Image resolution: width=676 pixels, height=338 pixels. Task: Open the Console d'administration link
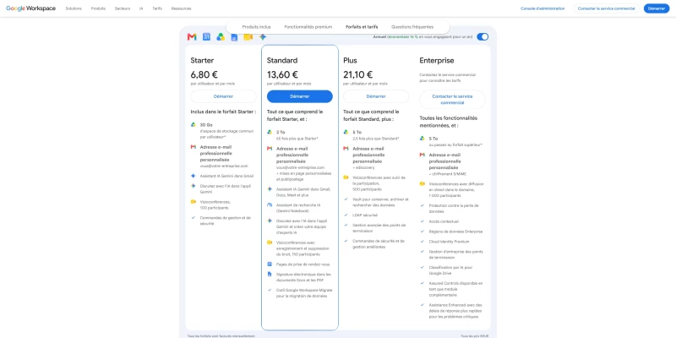coord(542,8)
